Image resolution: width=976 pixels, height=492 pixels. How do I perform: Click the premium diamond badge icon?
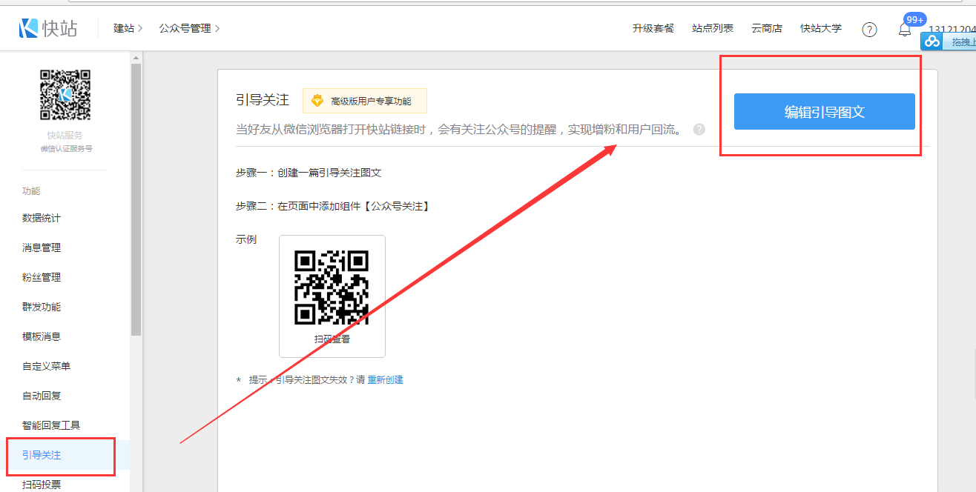(x=317, y=101)
